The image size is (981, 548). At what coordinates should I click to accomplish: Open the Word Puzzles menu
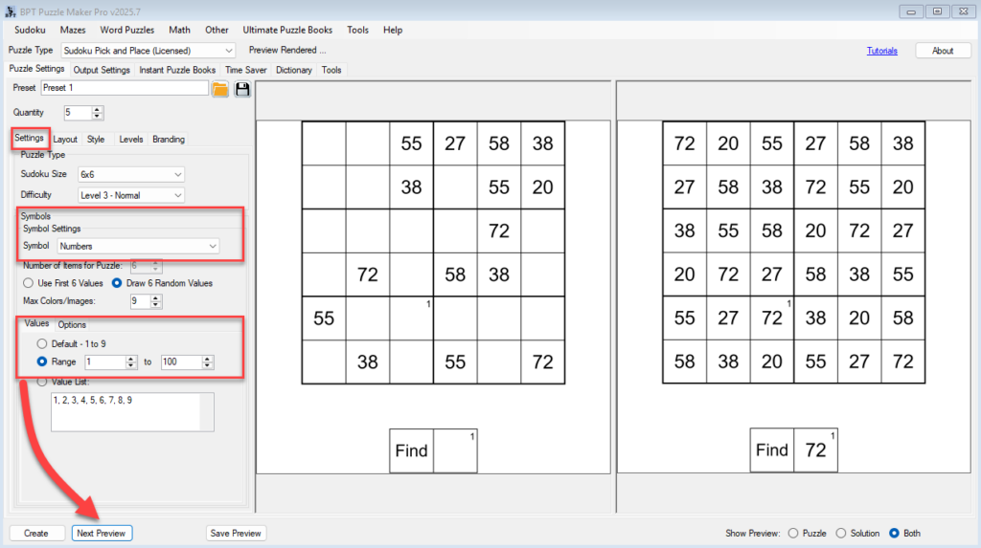click(126, 30)
